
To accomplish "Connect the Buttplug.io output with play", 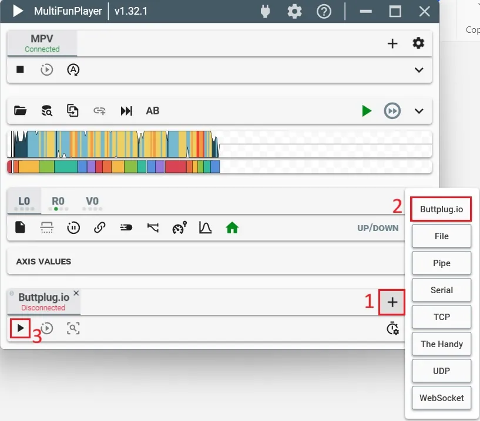I will click(20, 328).
